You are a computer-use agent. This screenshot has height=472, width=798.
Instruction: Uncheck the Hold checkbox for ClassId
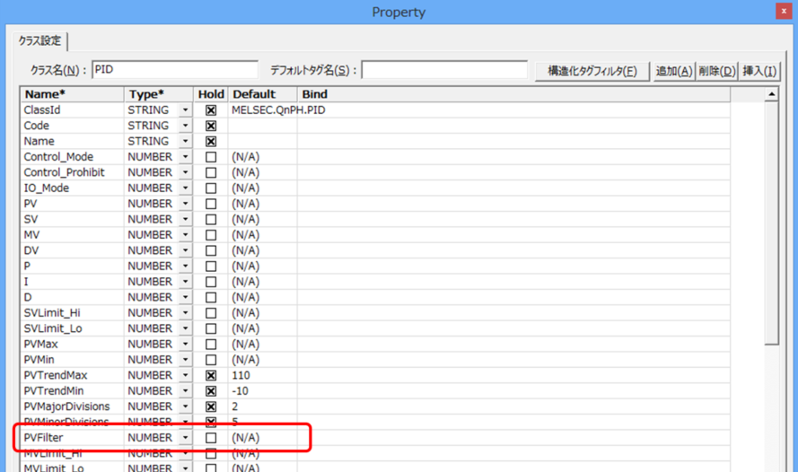point(211,110)
